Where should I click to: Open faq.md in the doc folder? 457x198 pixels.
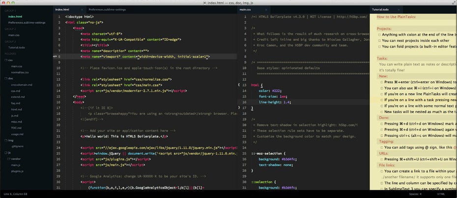(x=16, y=103)
